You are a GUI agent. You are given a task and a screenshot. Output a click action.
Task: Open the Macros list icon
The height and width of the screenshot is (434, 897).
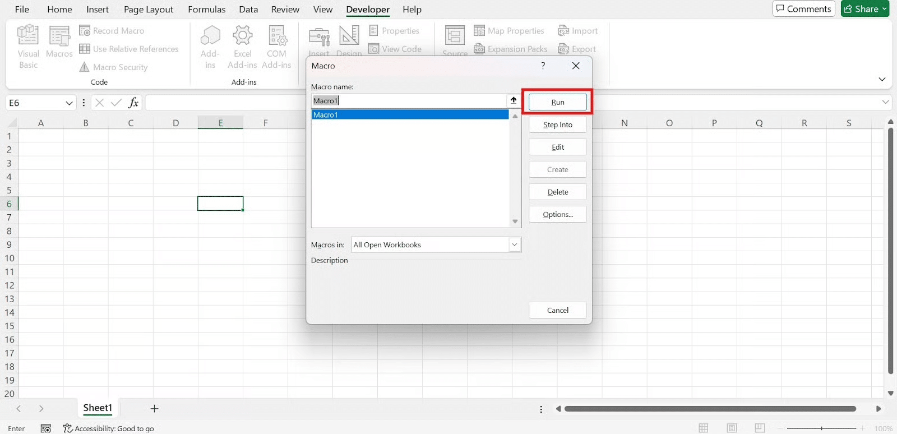click(x=59, y=42)
